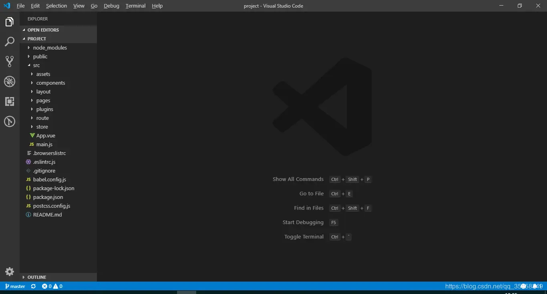
Task: Open the Manage gear settings icon
Action: (10, 272)
